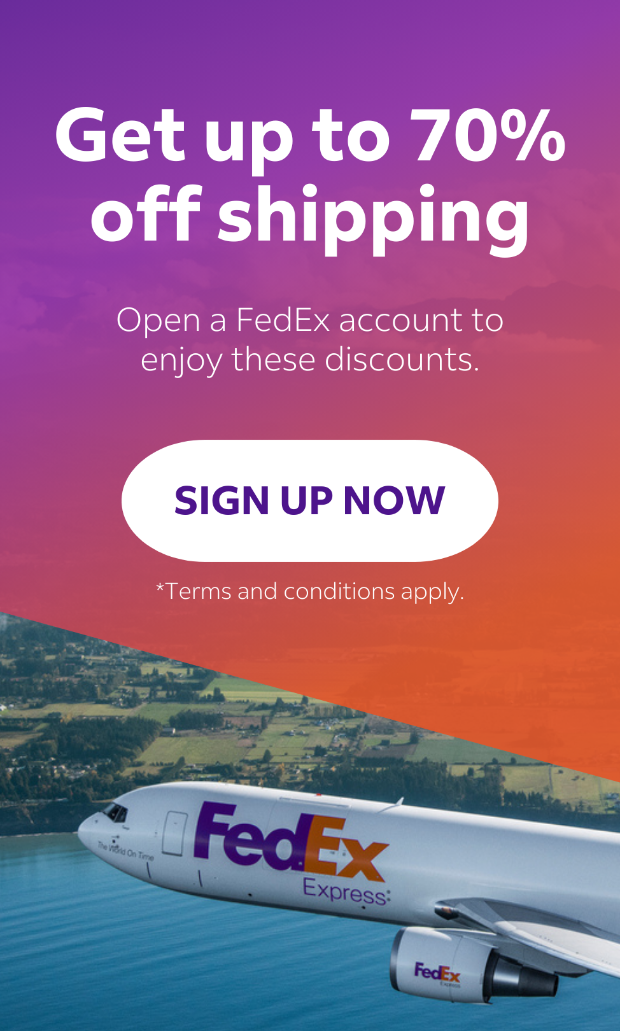The image size is (620, 1031).
Task: Click the orange Ex letters on the fuselage
Action: [x=347, y=850]
